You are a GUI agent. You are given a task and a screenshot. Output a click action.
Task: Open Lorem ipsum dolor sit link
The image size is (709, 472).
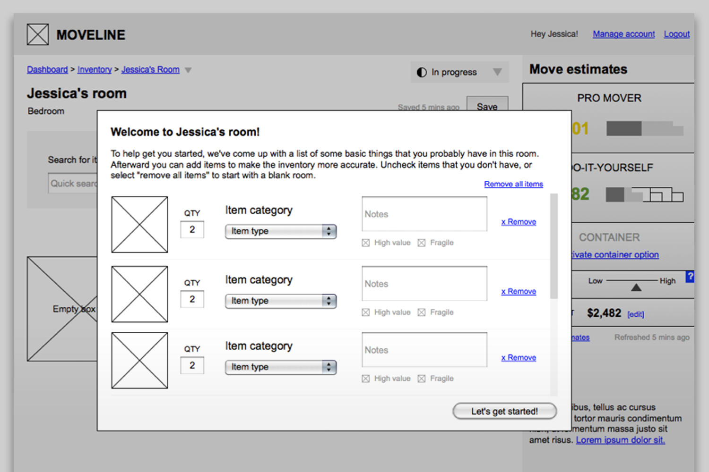click(620, 440)
